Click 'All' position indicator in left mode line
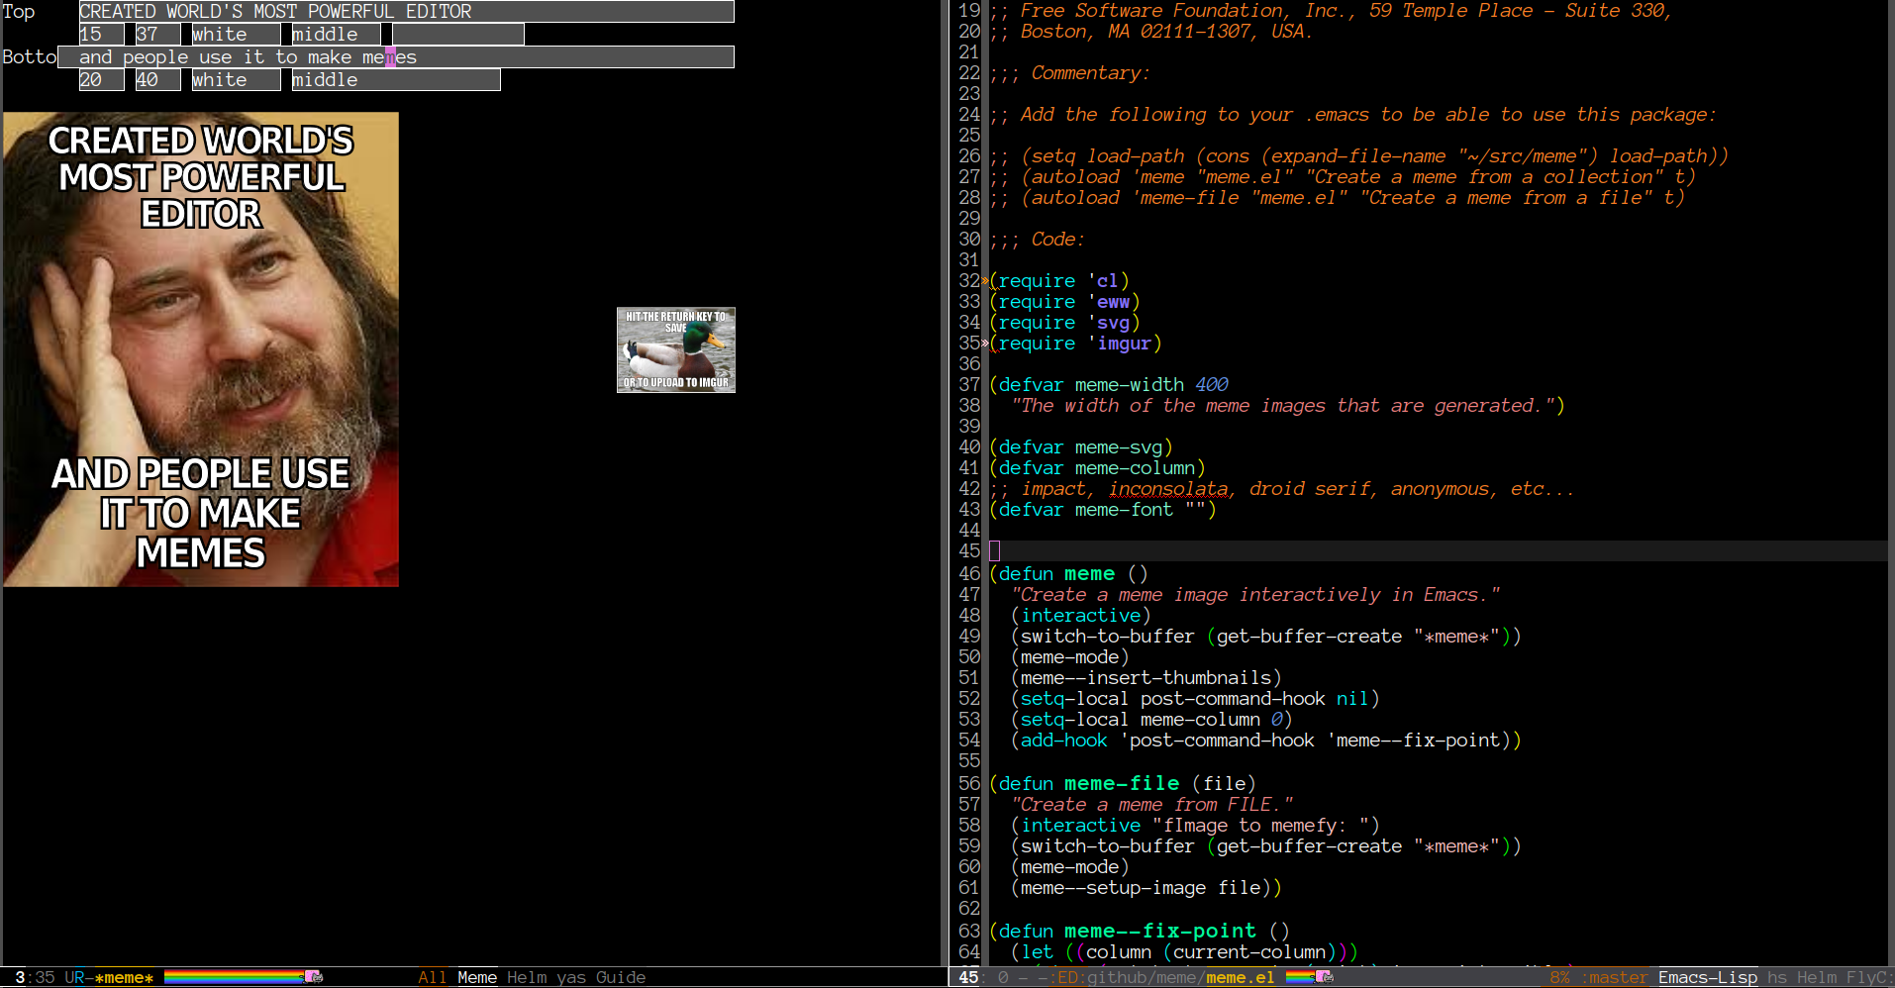Image resolution: width=1895 pixels, height=988 pixels. 432,978
